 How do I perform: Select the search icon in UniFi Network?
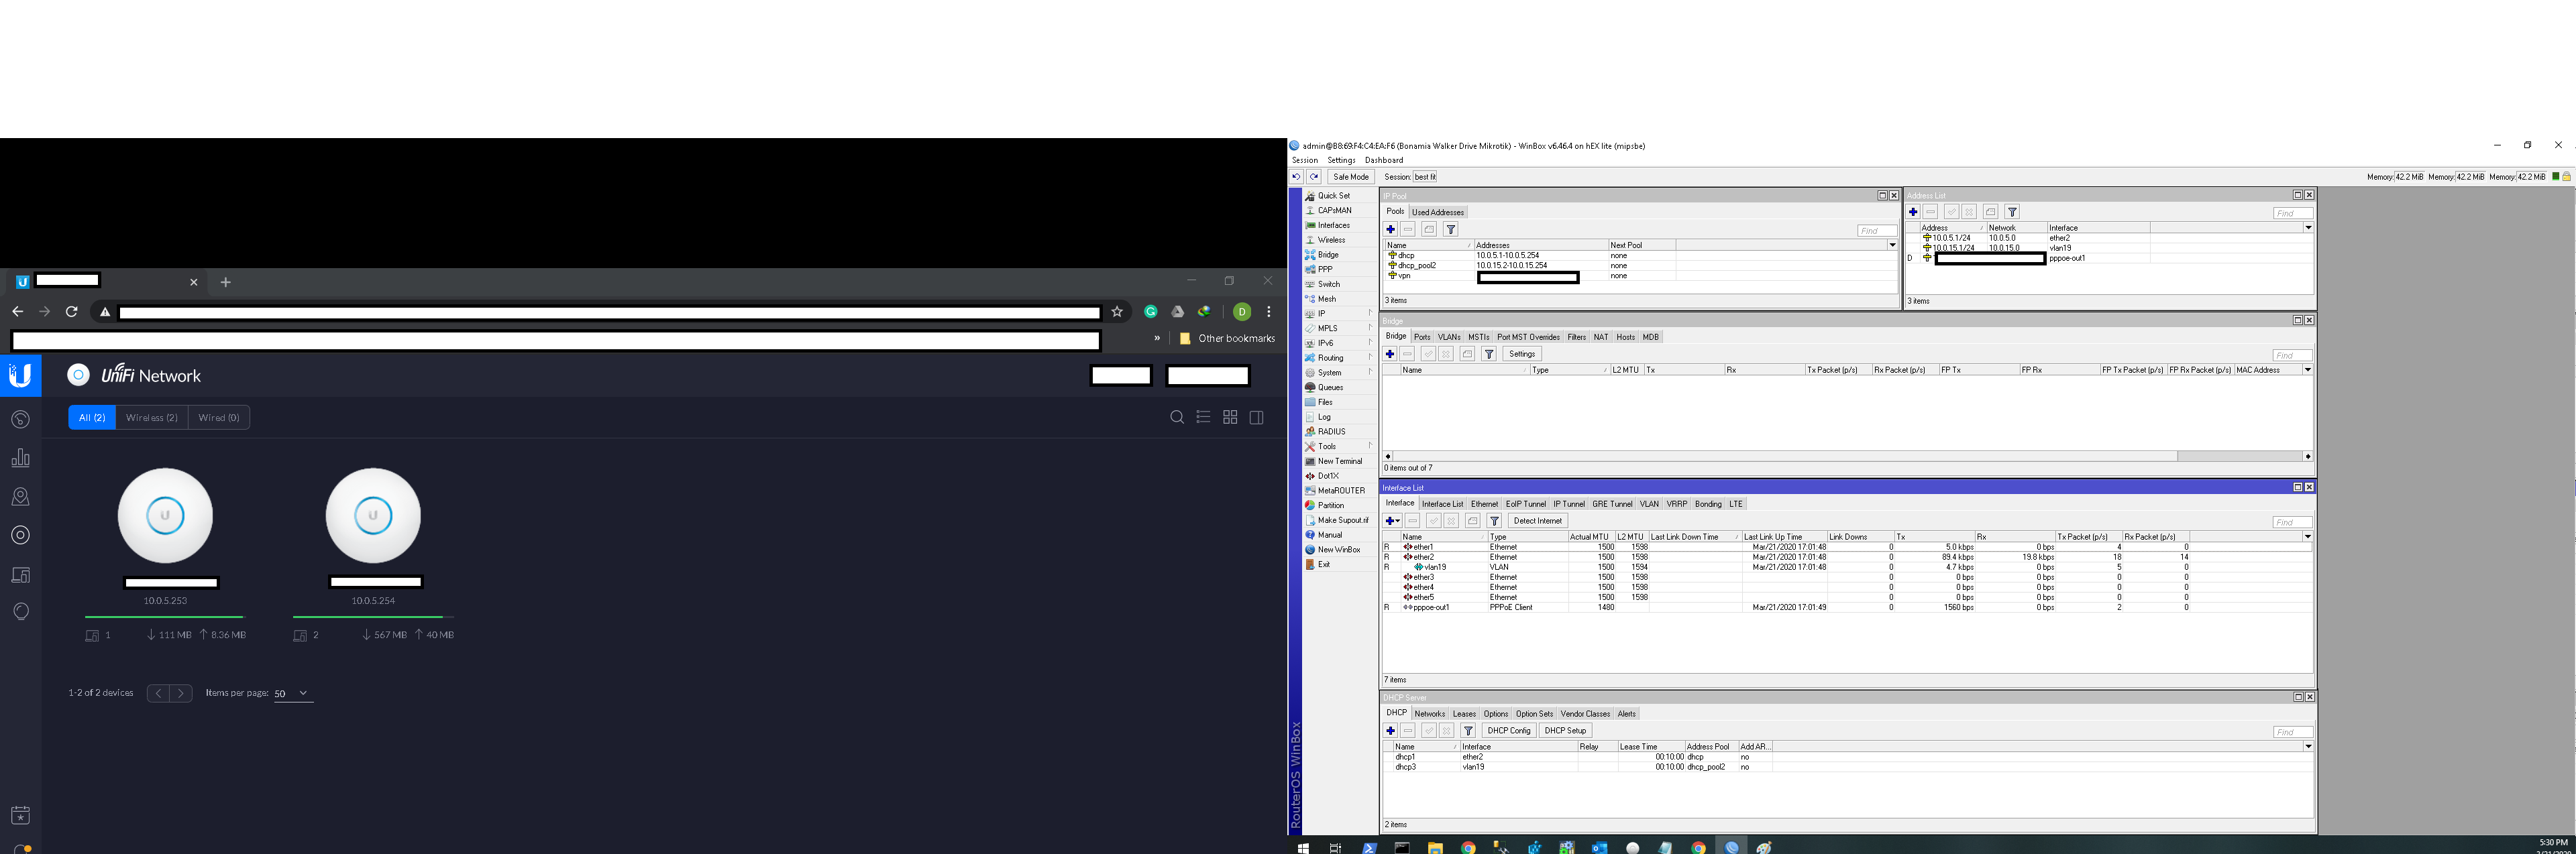tap(1176, 416)
